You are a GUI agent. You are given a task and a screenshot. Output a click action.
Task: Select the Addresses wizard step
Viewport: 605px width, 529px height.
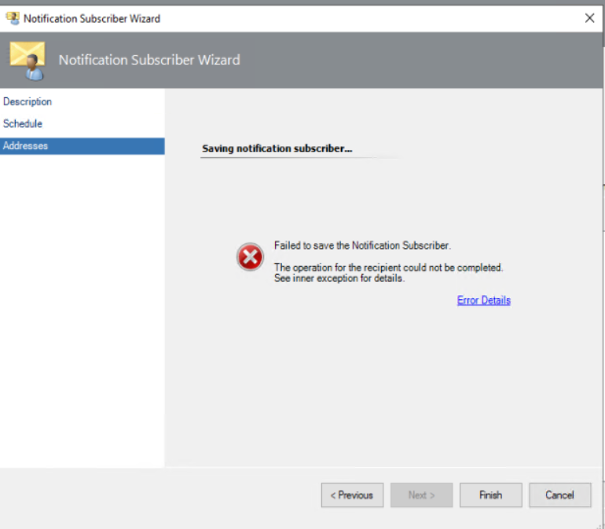point(82,146)
